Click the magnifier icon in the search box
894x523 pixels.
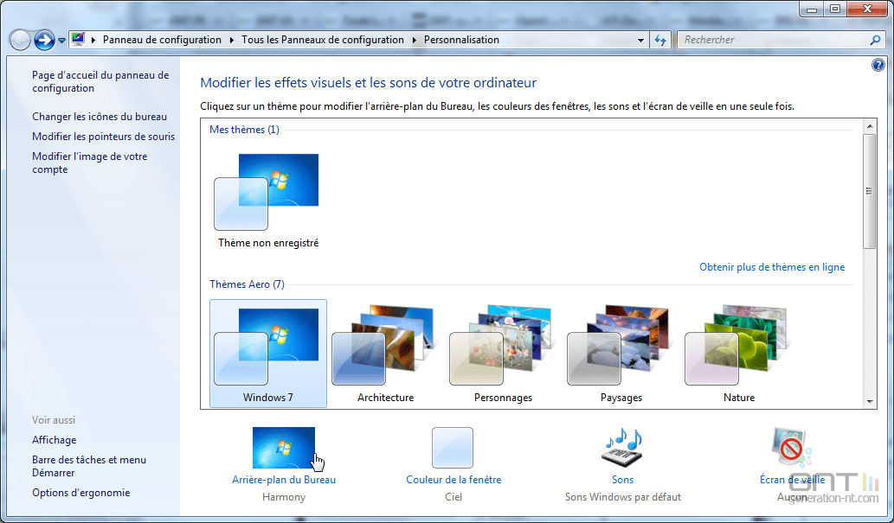[876, 40]
